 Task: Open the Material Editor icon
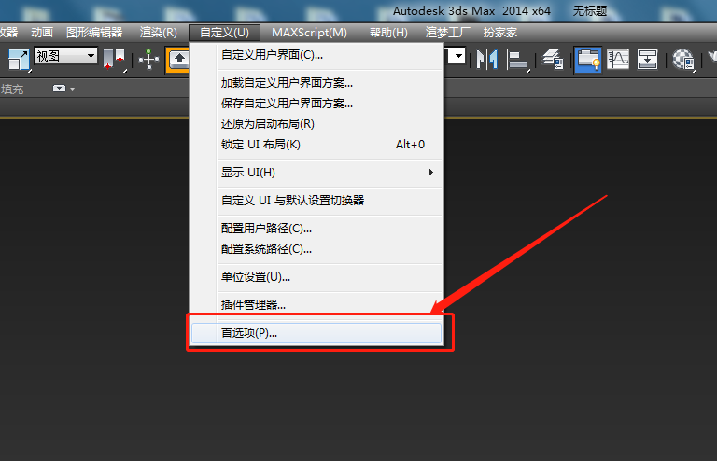683,60
